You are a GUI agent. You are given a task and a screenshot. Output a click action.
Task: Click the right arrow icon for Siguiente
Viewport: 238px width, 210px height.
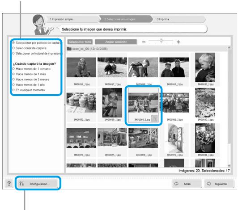[209, 184]
